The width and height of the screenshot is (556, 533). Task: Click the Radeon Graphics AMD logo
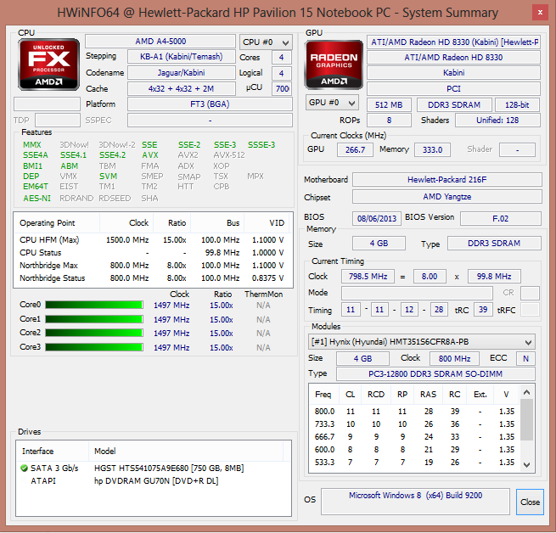pos(334,65)
